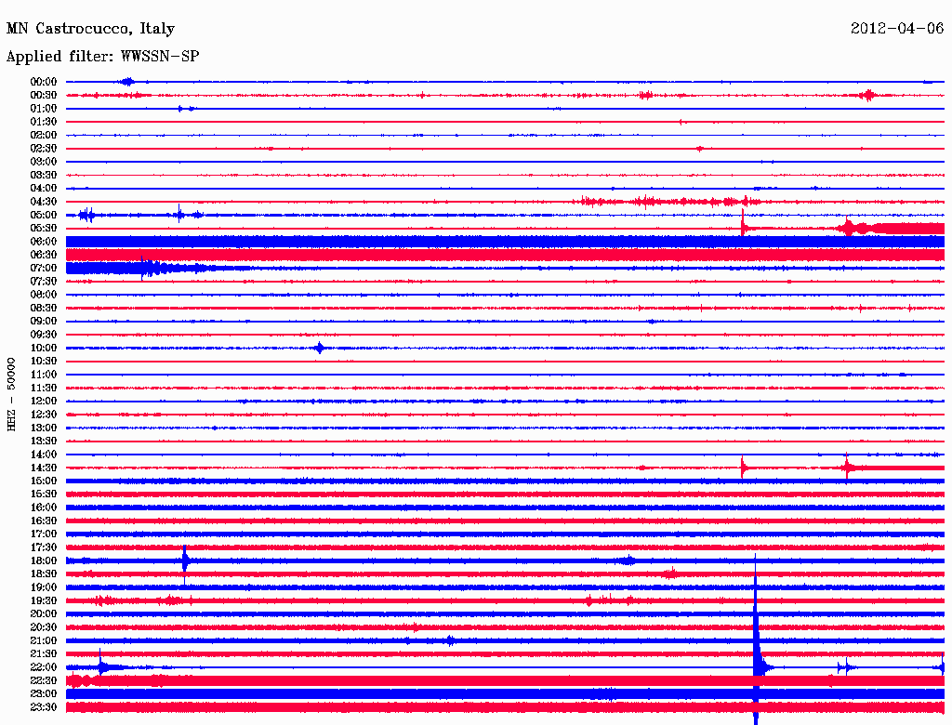Select the 19:30 time label
The height and width of the screenshot is (725, 952).
click(44, 600)
